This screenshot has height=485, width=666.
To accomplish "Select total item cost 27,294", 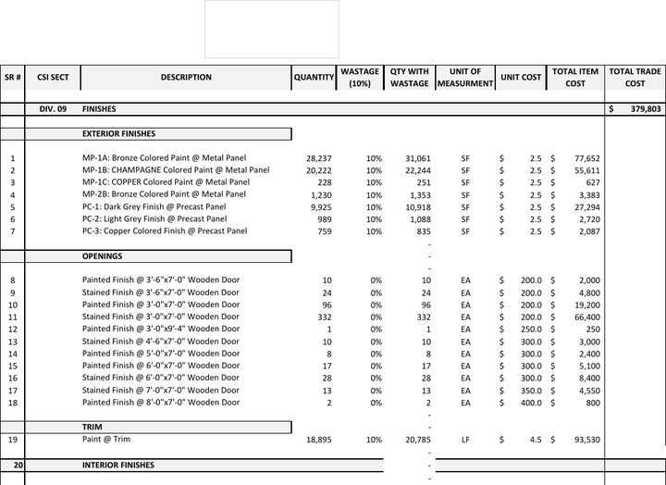I will pos(587,207).
